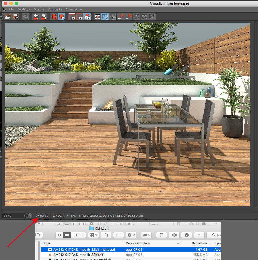Image resolution: width=258 pixels, height=260 pixels.
Task: Click the first single-pass eye icon
Action: pyautogui.click(x=72, y=17)
